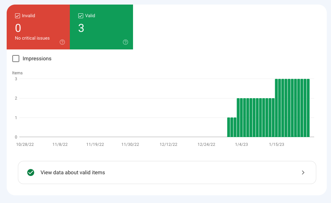Click the 12/24/22 date label on the axis
The image size is (331, 203).
206,144
